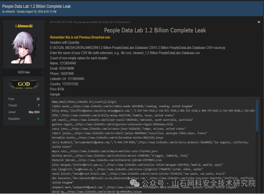Click the green Reputation value

coord(38,119)
